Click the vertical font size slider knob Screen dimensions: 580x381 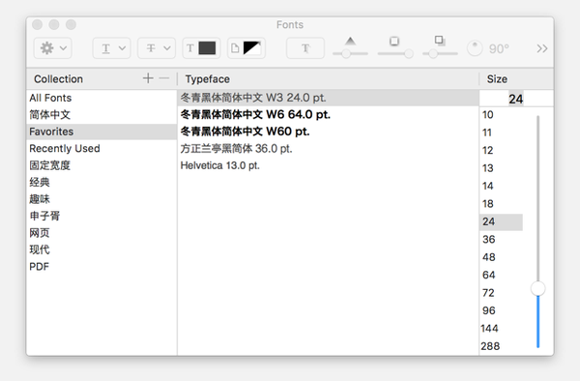click(x=537, y=288)
